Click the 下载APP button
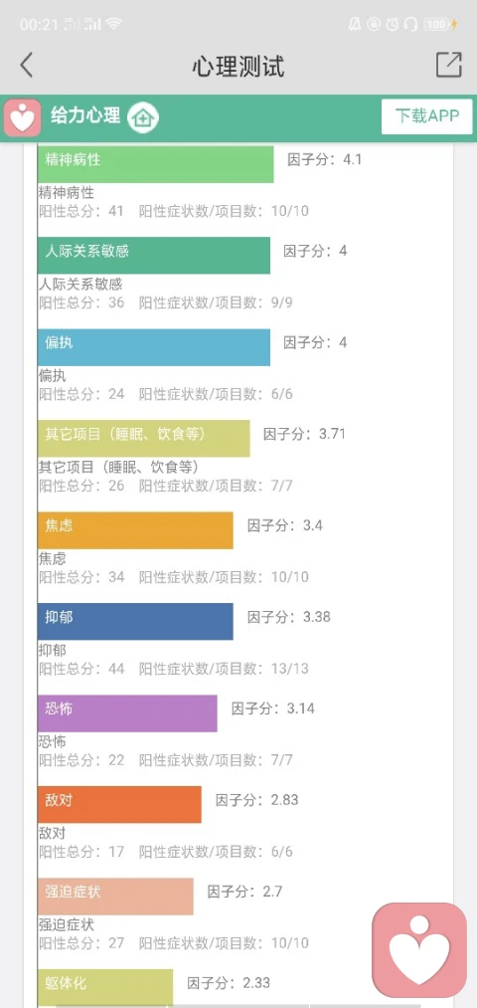The height and width of the screenshot is (1008, 477). point(427,116)
